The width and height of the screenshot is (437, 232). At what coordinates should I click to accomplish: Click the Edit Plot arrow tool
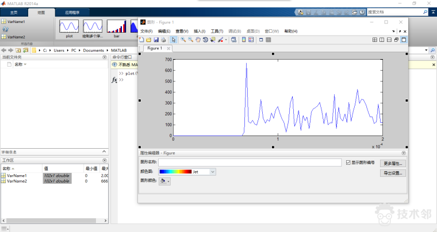pos(174,40)
